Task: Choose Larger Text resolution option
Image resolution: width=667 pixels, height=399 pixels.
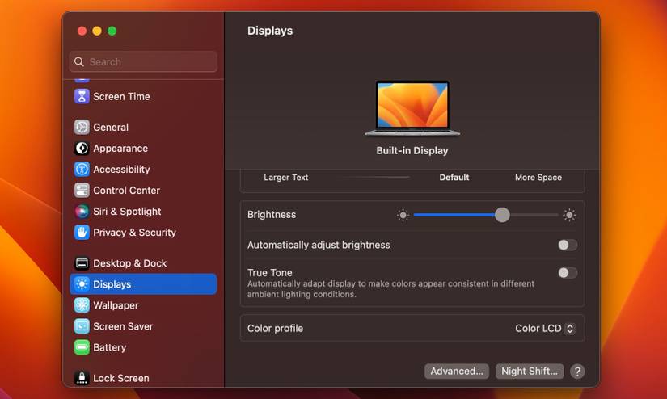Action: 286,178
